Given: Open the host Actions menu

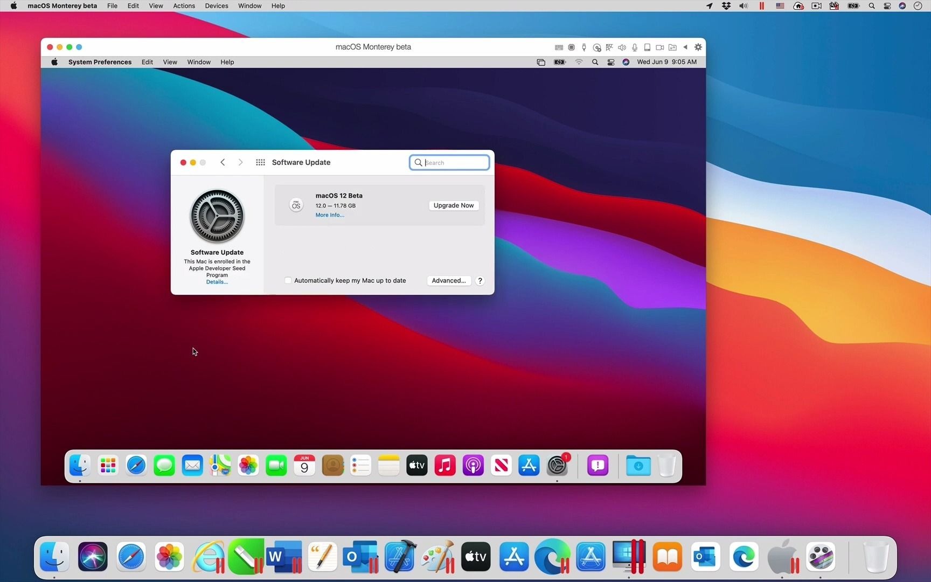Looking at the screenshot, I should [184, 6].
